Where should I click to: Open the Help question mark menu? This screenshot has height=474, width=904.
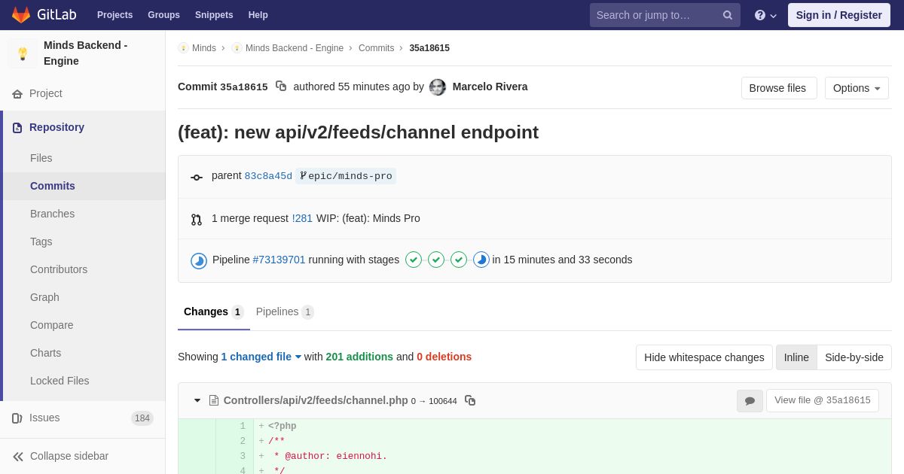(x=765, y=15)
